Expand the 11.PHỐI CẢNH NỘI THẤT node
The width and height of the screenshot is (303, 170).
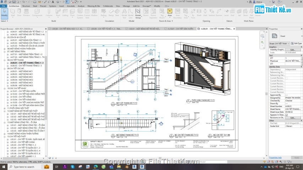click(5, 108)
